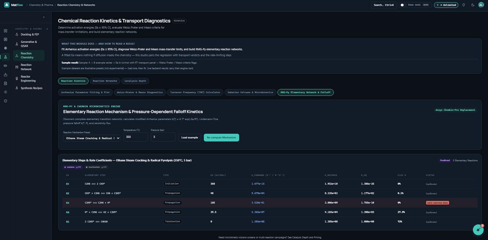Image resolution: width=488 pixels, height=240 pixels.
Task: Open the grid dashboard icon in the rail
Action: tap(5, 31)
